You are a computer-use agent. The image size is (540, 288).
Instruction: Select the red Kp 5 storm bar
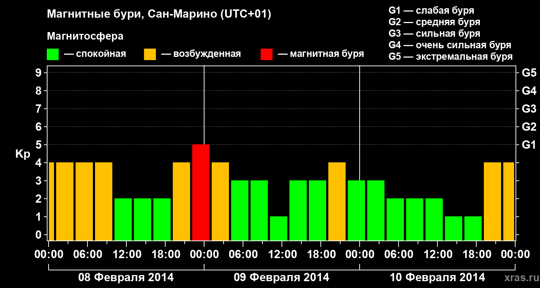(201, 192)
